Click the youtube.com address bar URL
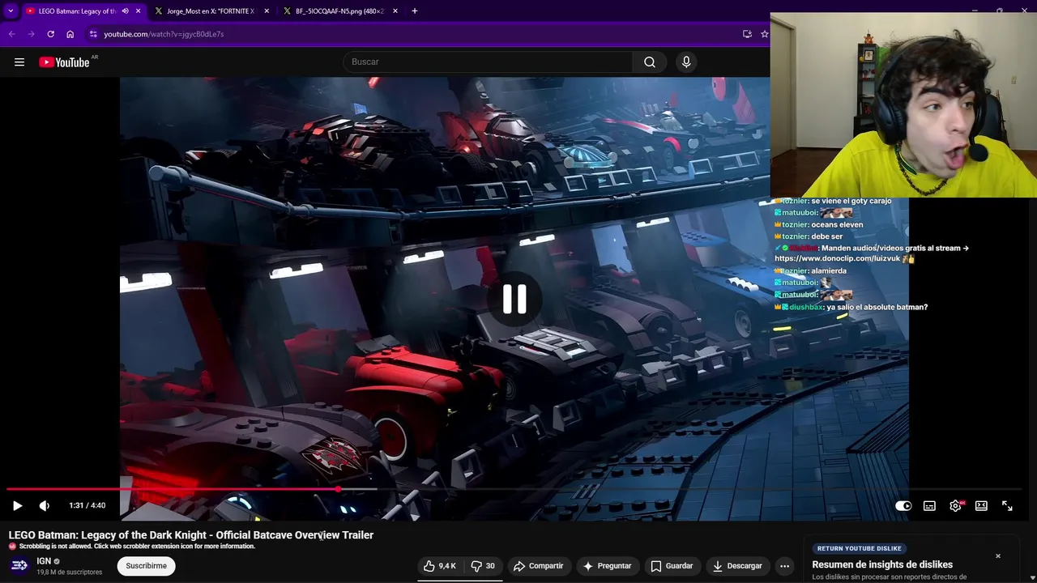Screen dimensions: 1037x583 [164, 34]
